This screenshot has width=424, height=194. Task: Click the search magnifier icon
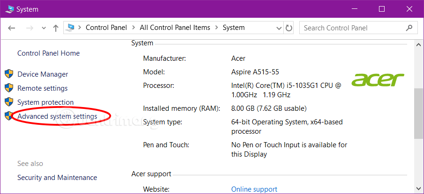(409, 28)
